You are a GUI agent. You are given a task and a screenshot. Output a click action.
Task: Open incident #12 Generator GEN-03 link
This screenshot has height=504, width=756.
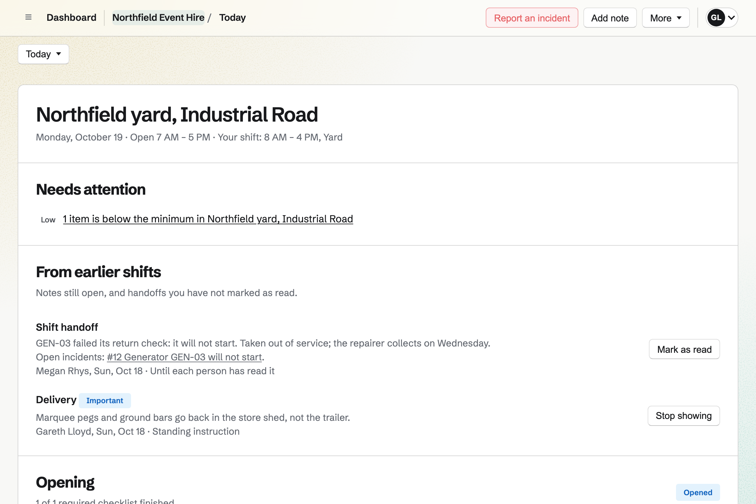point(185,357)
